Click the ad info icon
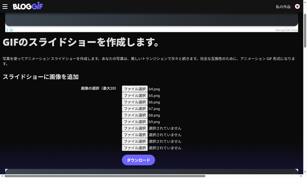The width and height of the screenshot is (307, 178). click(11, 30)
